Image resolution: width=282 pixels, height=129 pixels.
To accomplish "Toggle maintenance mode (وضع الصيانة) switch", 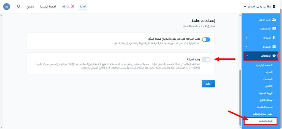I will 206,60.
